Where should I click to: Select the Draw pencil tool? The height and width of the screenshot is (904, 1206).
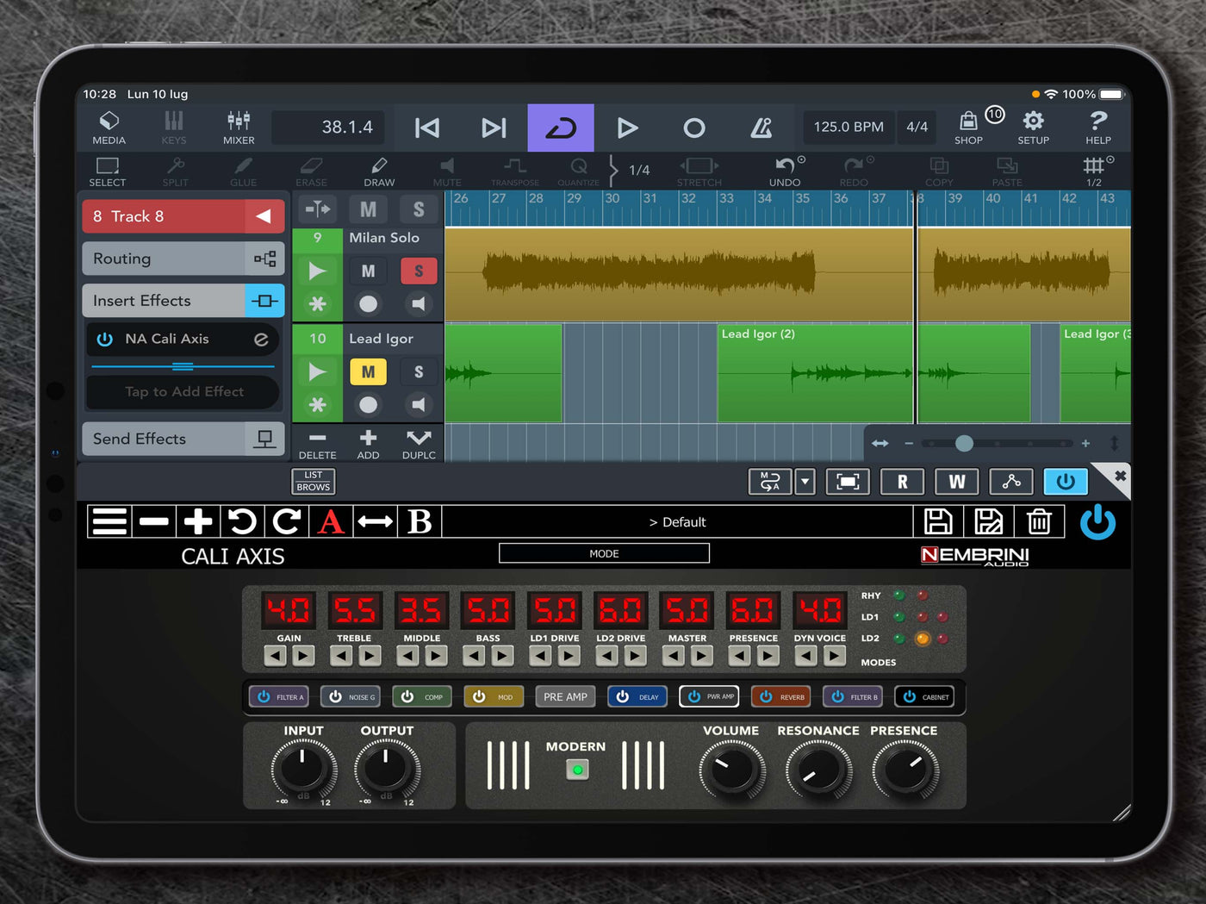[379, 170]
